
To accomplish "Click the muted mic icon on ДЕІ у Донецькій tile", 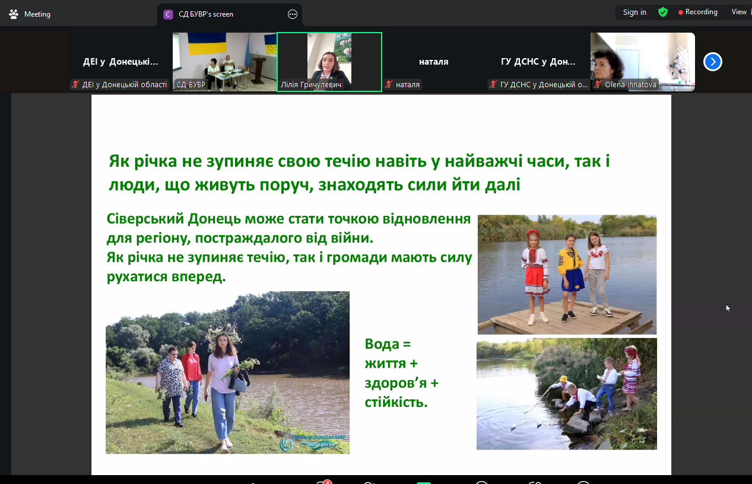I will point(75,85).
